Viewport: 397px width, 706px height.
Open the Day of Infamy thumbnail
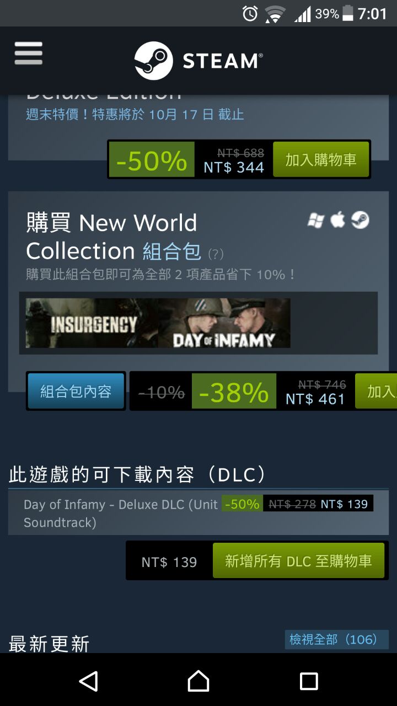coord(224,323)
